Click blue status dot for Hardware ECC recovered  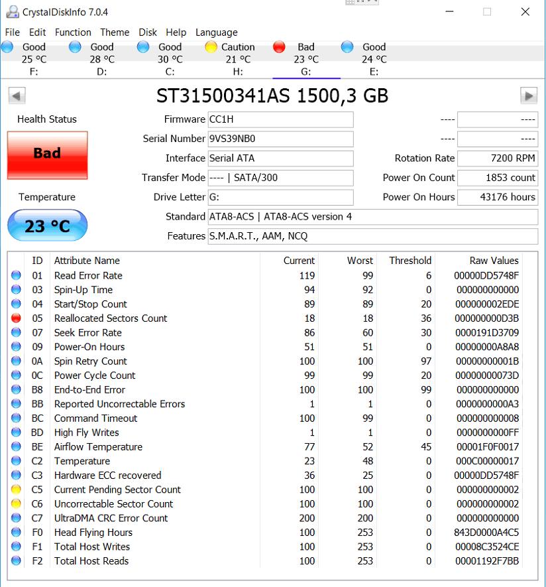(16, 475)
